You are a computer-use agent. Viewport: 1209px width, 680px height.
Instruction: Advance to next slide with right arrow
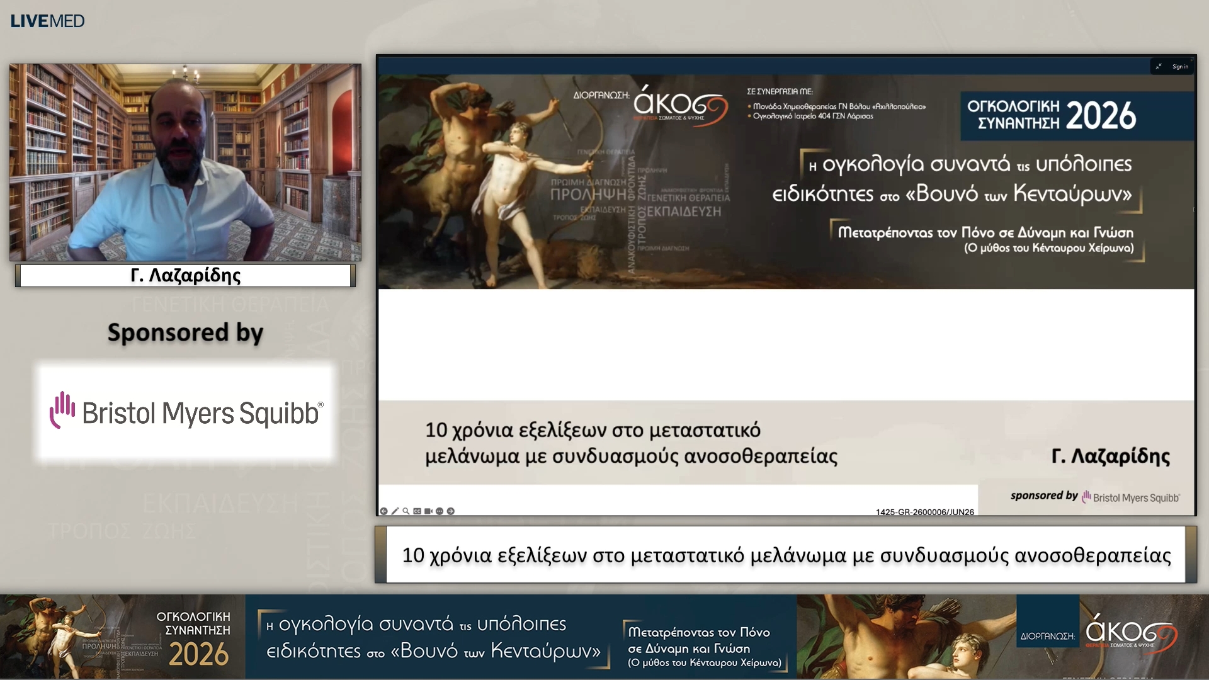[450, 511]
